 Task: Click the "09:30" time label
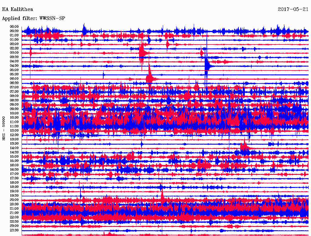[x=14, y=109]
